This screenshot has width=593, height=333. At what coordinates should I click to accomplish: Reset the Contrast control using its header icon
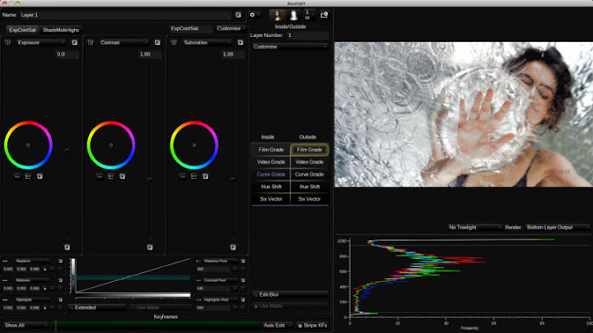(157, 43)
